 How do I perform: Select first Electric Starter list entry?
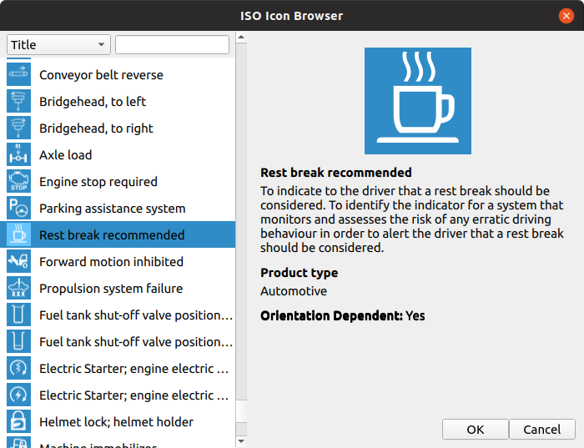(x=133, y=369)
